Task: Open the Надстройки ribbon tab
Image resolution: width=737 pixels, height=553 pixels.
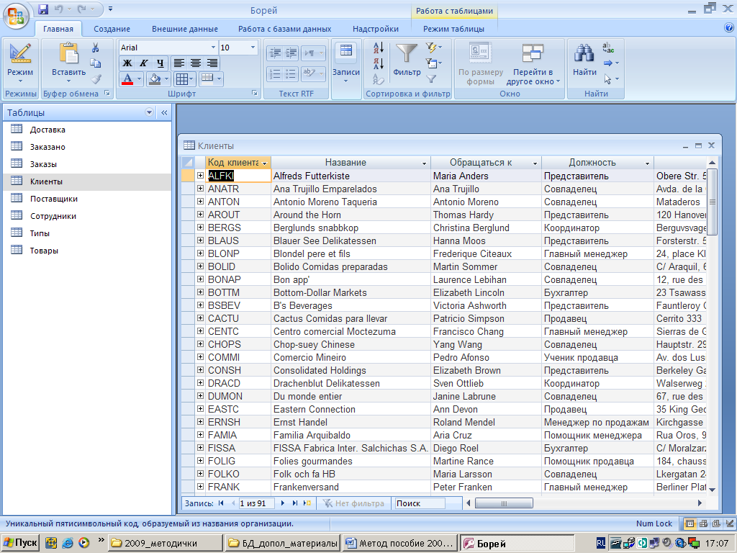Action: 376,29
